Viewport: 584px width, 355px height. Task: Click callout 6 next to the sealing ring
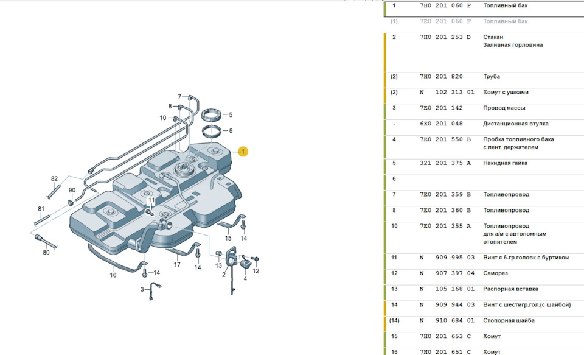(231, 130)
